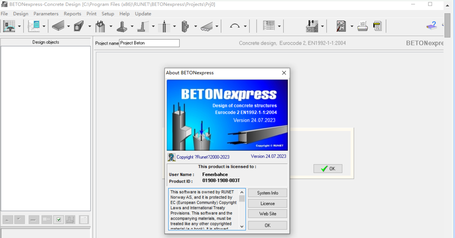
Task: Choose the column with rebar design icon
Action: click(x=100, y=26)
